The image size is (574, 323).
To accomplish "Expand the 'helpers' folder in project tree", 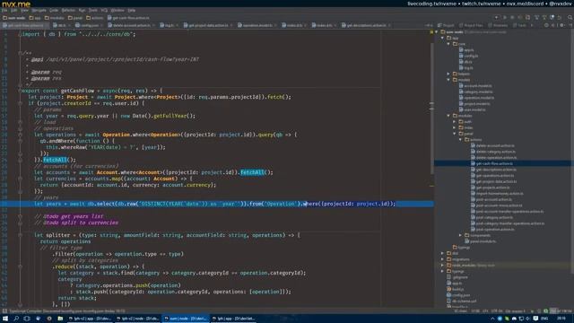I will [448, 74].
